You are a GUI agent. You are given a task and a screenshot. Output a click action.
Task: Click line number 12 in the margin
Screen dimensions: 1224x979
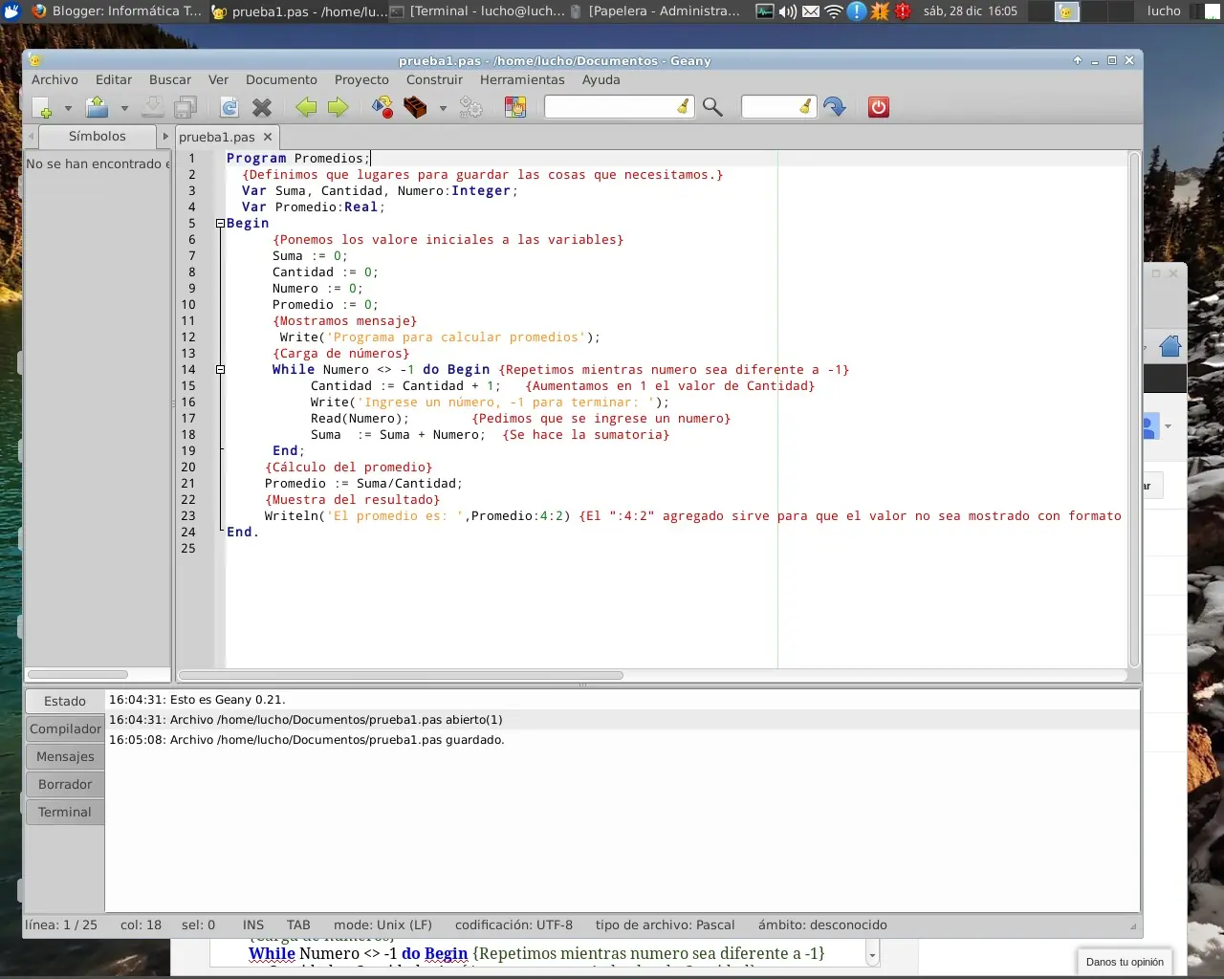tap(188, 337)
